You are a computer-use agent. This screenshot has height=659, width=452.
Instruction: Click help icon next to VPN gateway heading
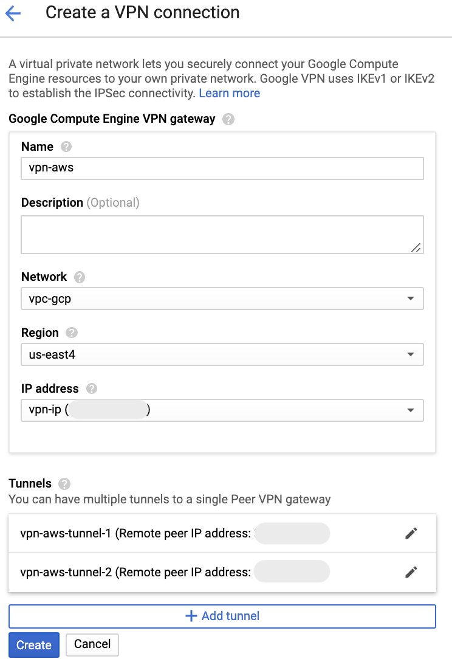click(228, 119)
